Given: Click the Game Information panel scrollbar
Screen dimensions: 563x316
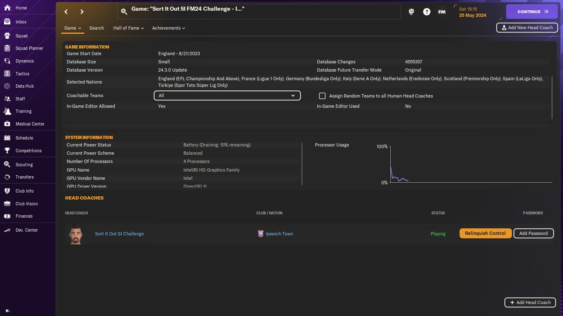Looking at the screenshot, I should (x=552, y=98).
